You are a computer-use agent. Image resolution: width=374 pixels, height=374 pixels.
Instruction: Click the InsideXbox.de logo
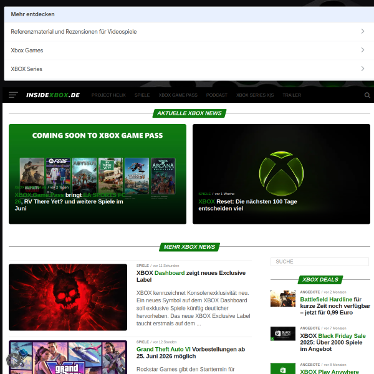click(53, 95)
